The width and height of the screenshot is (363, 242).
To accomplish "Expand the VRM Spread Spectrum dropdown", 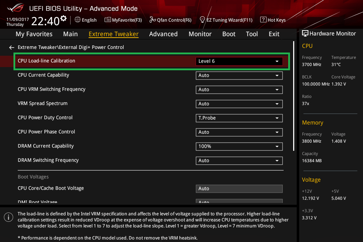I will click(x=239, y=104).
